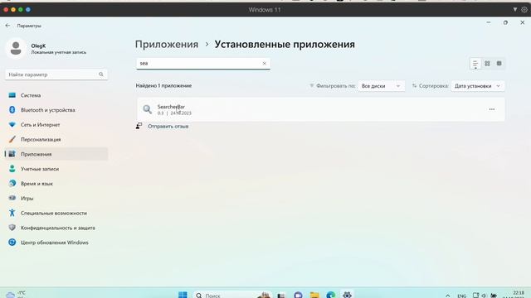Open the Windows Start button
Image resolution: width=531 pixels, height=298 pixels.
(x=183, y=295)
